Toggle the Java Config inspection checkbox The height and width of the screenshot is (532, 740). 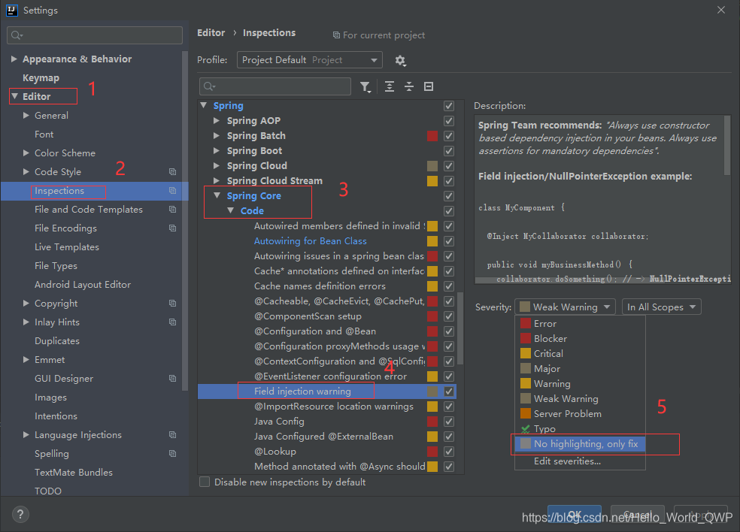pyautogui.click(x=449, y=421)
